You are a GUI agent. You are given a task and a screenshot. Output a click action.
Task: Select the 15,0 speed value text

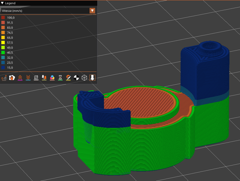tap(10, 68)
